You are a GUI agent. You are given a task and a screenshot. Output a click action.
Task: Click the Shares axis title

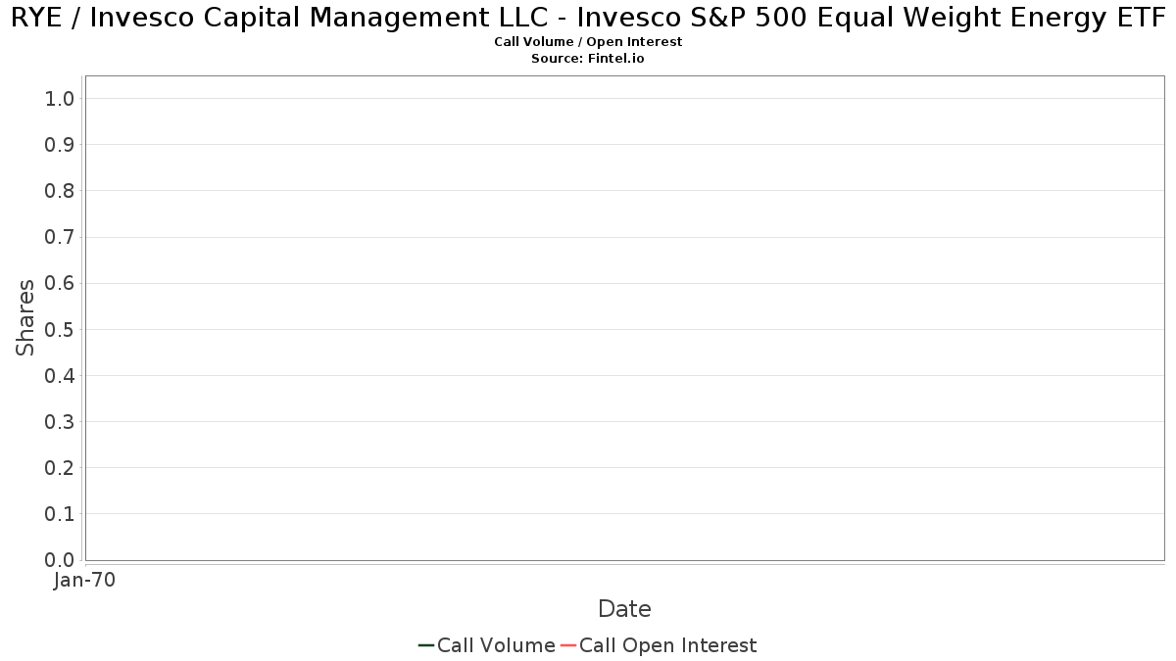(x=25, y=317)
